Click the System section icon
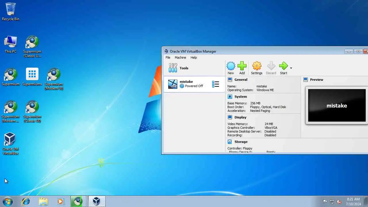Image resolution: width=368 pixels, height=207 pixels. 230,97
